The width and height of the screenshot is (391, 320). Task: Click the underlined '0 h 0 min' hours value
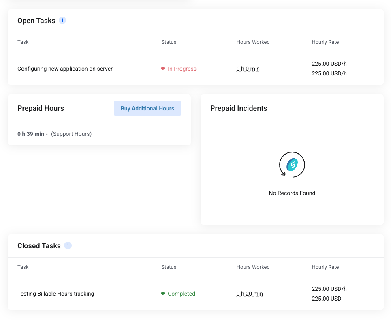click(248, 69)
